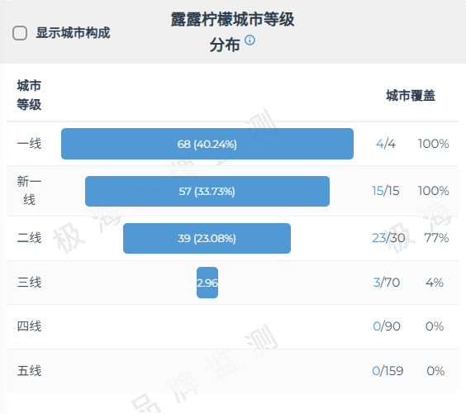This screenshot has width=466, height=414.
Task: Click the info icon beside 分布 title
Action: click(x=250, y=40)
